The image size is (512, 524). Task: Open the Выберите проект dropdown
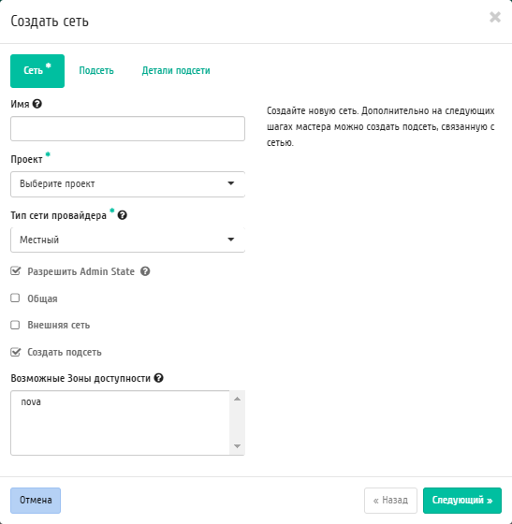(x=127, y=184)
